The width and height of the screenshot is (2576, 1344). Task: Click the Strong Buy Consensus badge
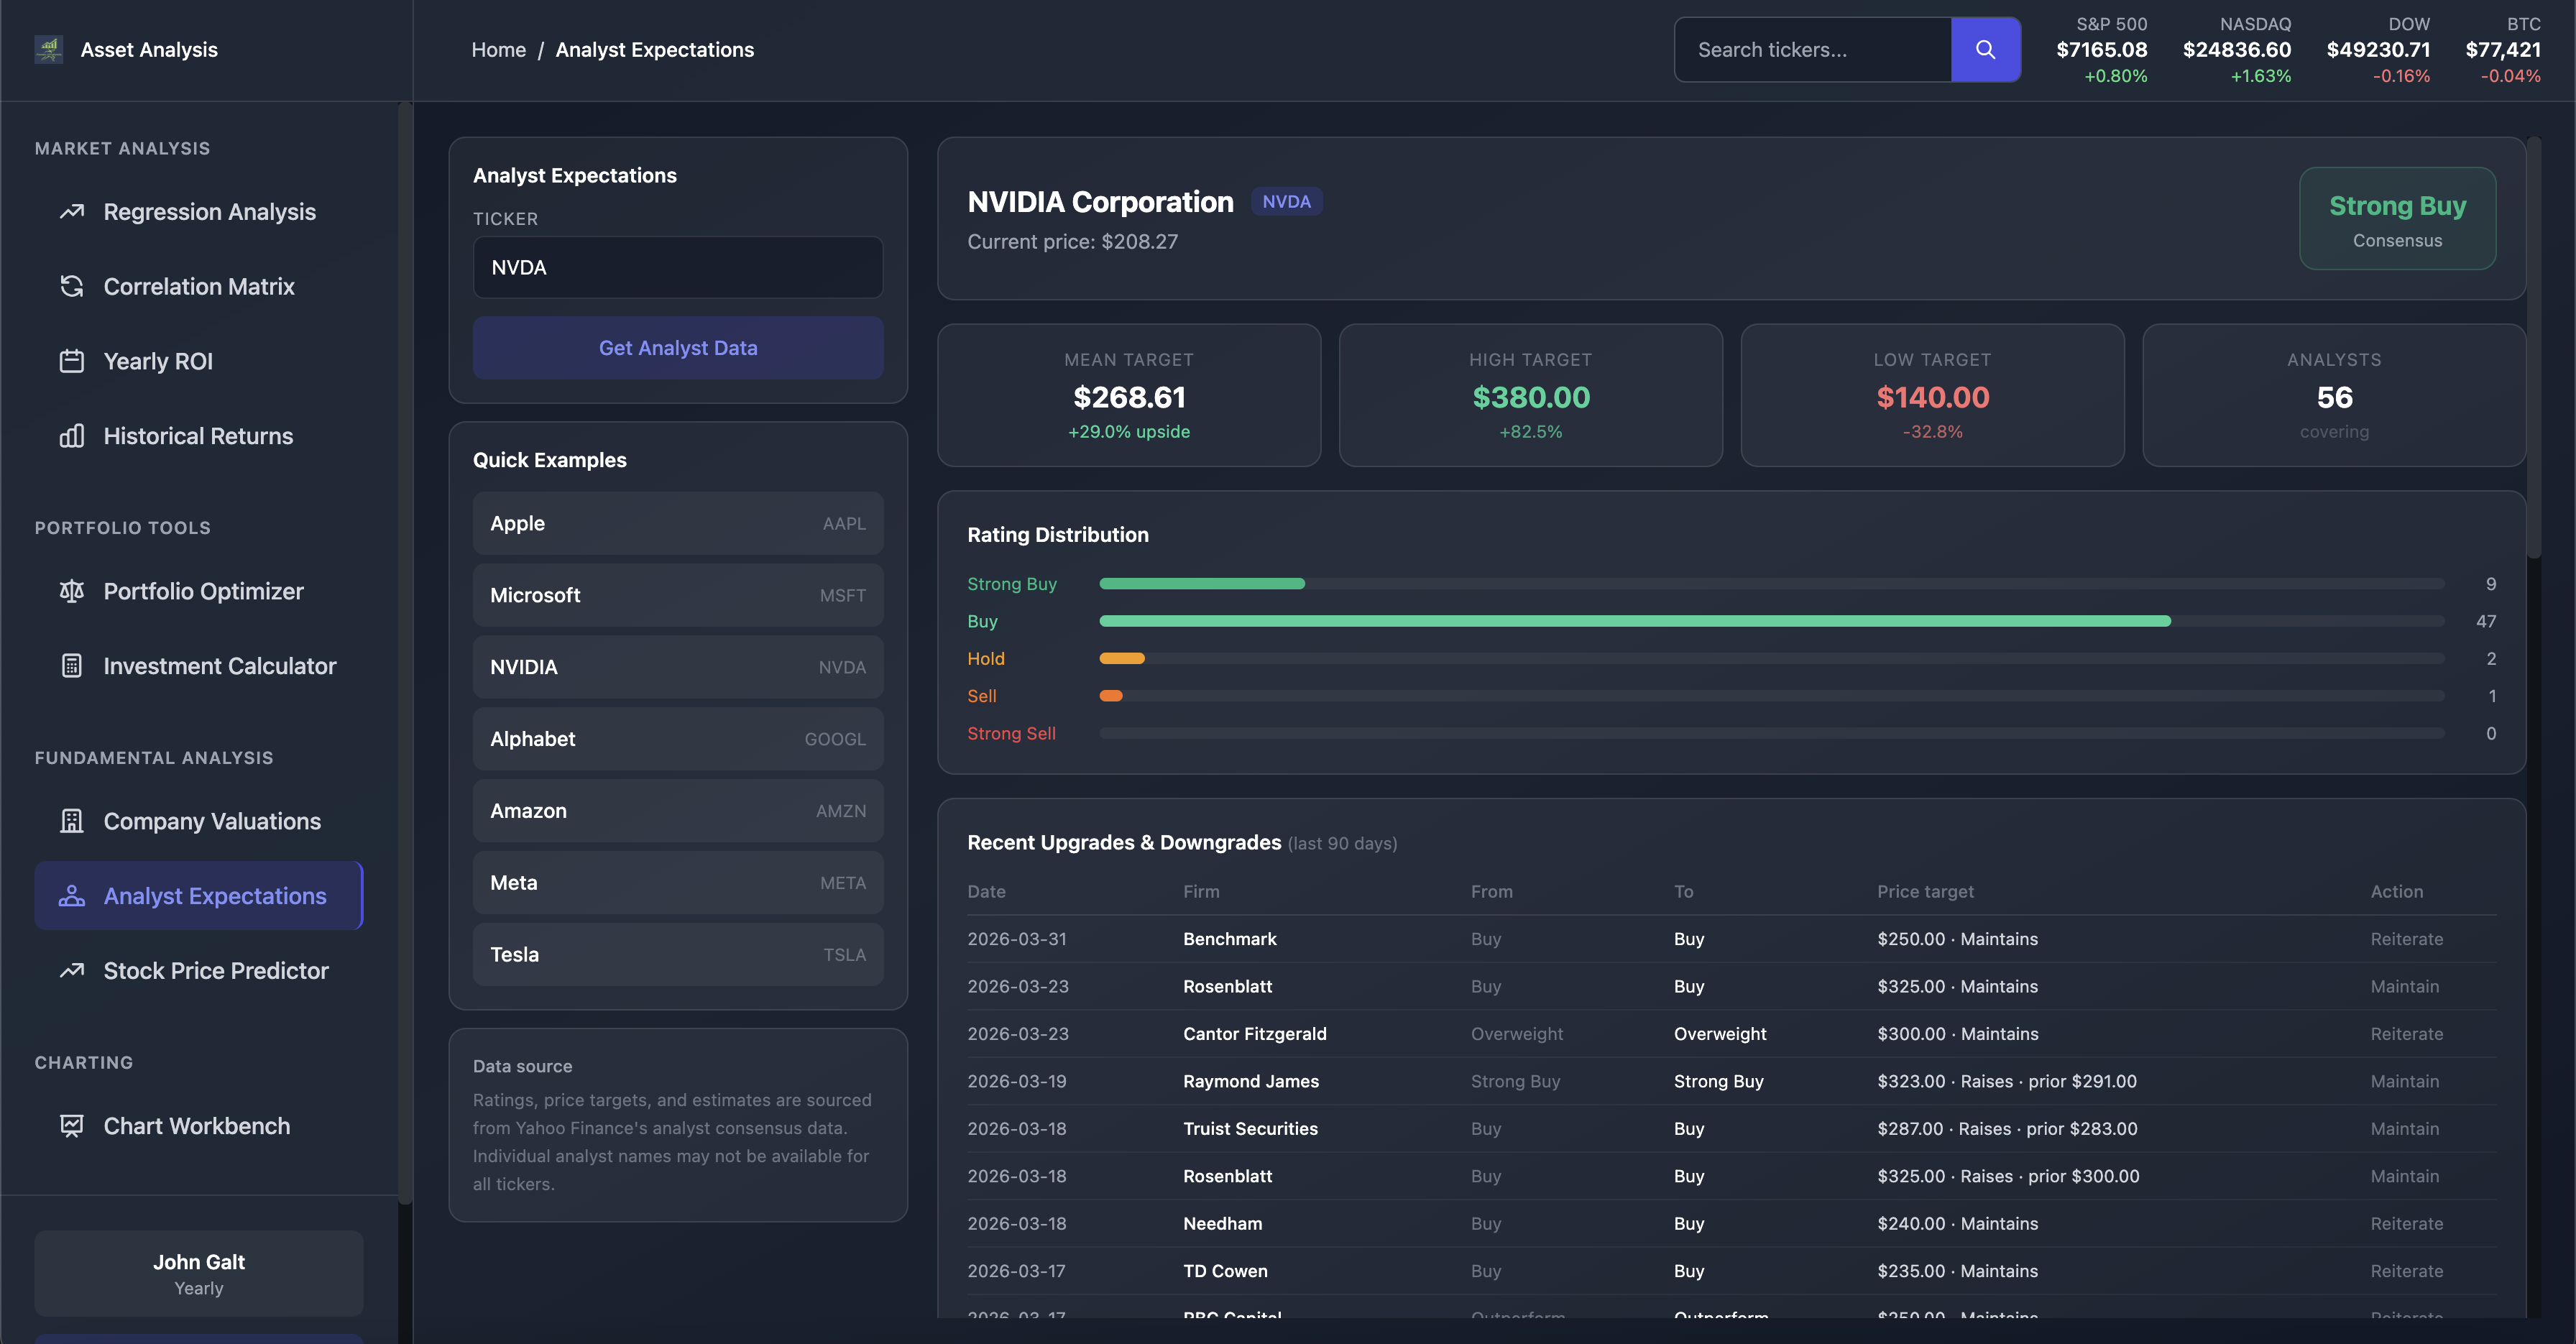[x=2397, y=218]
